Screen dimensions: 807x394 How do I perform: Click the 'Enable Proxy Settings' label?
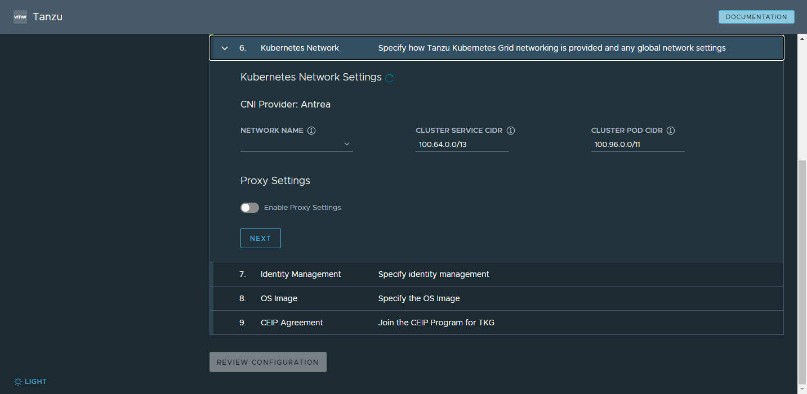coord(302,208)
